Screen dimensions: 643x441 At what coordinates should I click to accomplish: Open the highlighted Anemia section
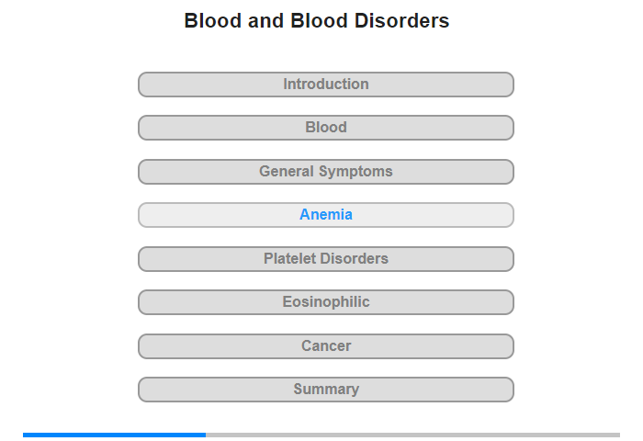click(x=325, y=215)
